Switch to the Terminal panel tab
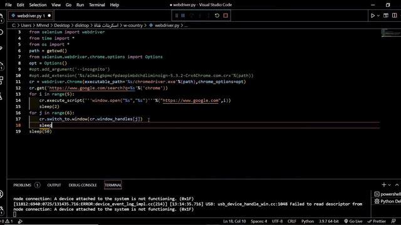The image size is (401, 225). [113, 185]
